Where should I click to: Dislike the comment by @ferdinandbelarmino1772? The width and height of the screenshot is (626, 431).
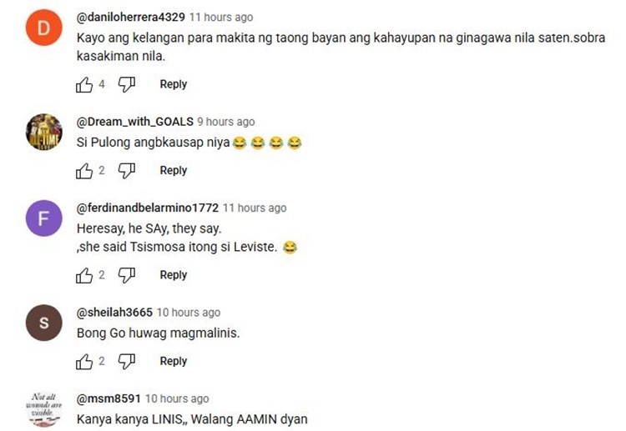(127, 275)
